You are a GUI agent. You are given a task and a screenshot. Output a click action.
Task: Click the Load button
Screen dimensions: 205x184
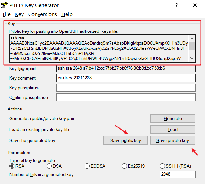coord(173,129)
